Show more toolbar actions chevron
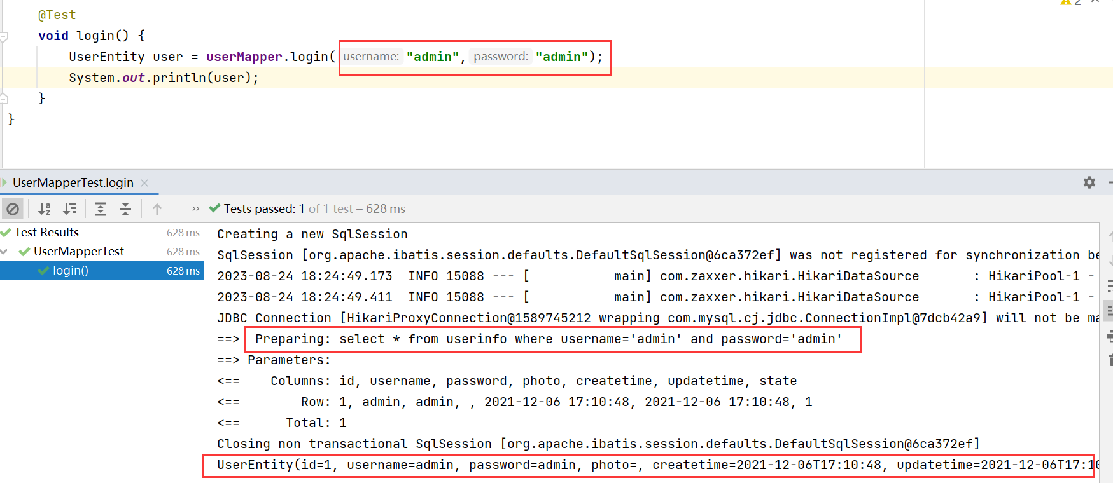1113x483 pixels. coord(195,208)
